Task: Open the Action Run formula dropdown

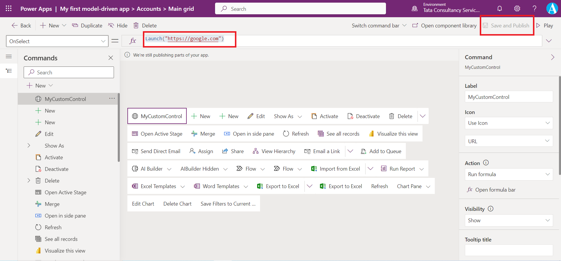Action: click(x=509, y=174)
